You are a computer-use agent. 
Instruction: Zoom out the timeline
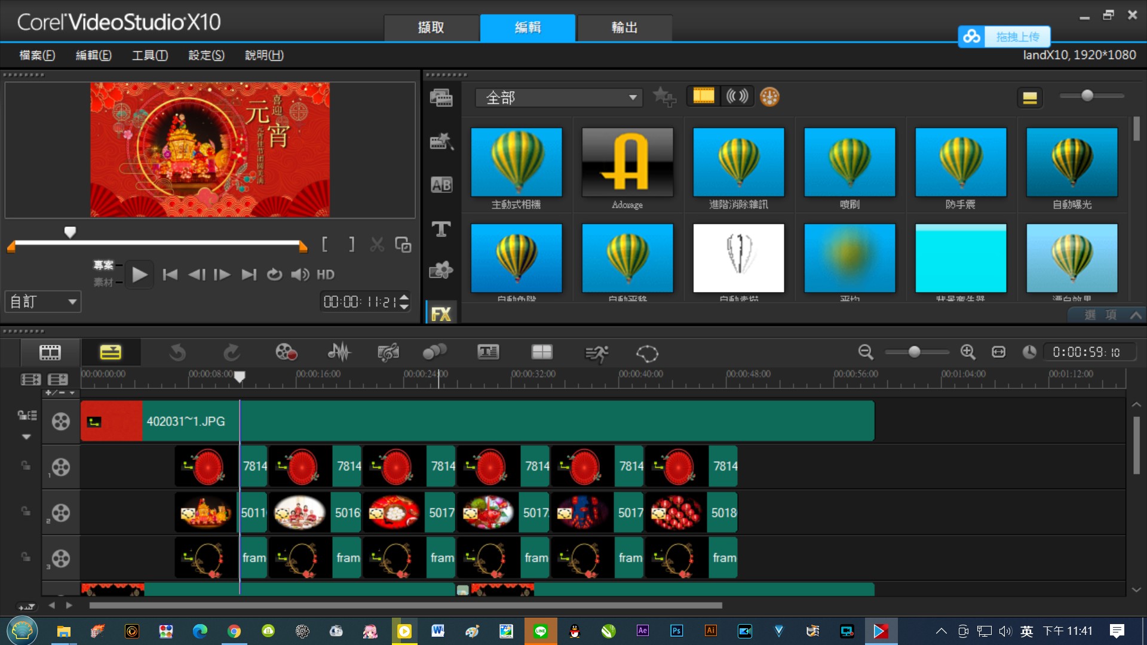pos(865,352)
